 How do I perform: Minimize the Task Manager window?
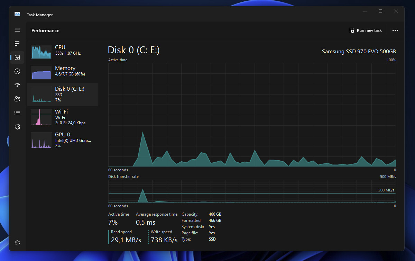click(x=365, y=11)
